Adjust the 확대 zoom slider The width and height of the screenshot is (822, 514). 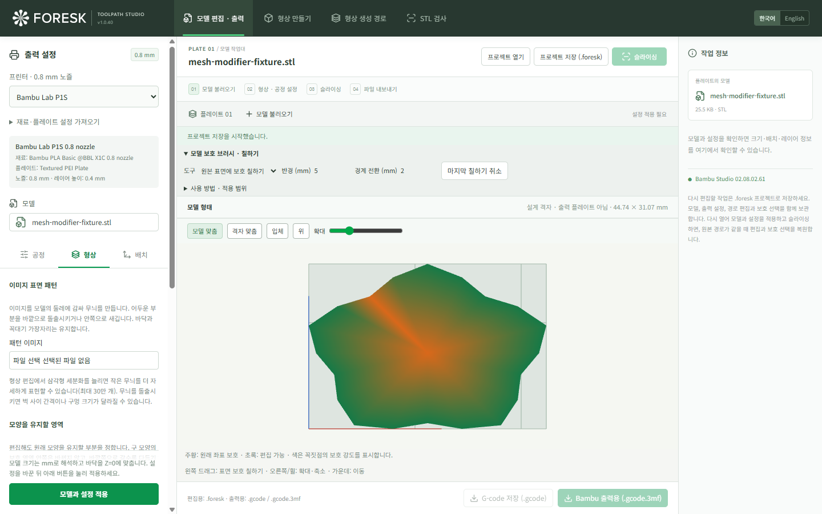point(366,231)
